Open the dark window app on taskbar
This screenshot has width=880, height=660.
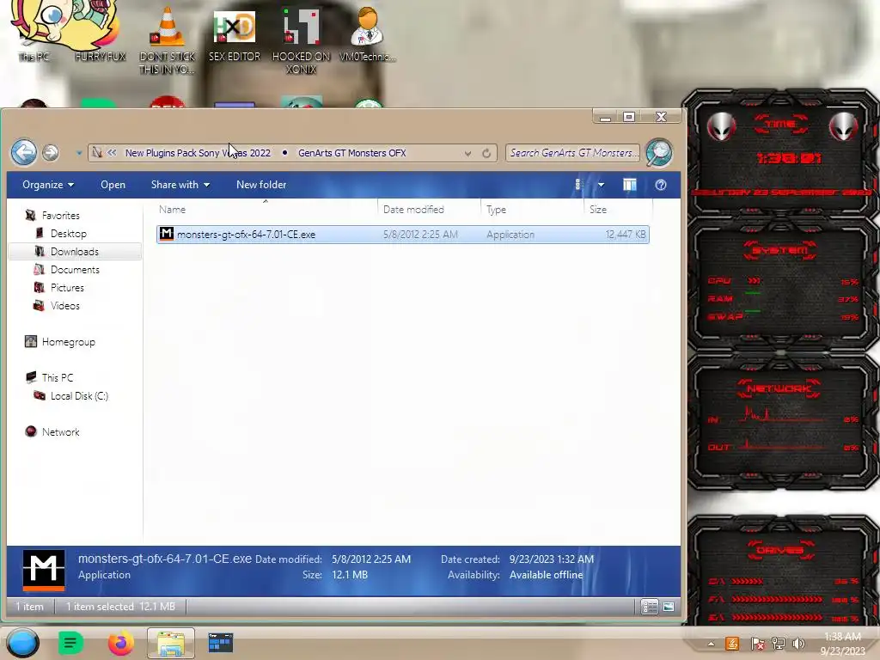click(220, 643)
